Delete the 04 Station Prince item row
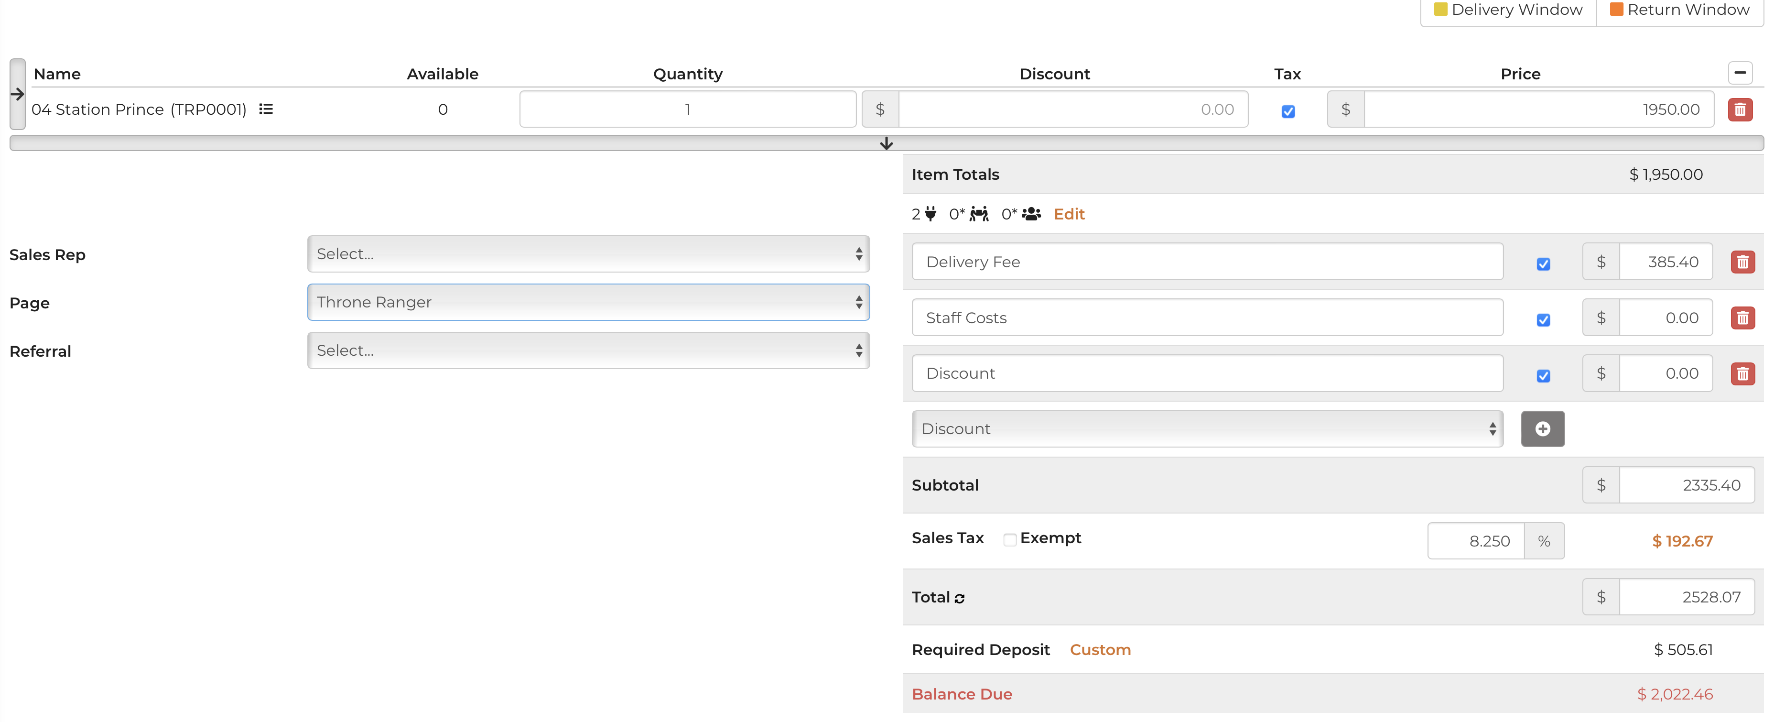This screenshot has height=722, width=1774. click(1740, 109)
